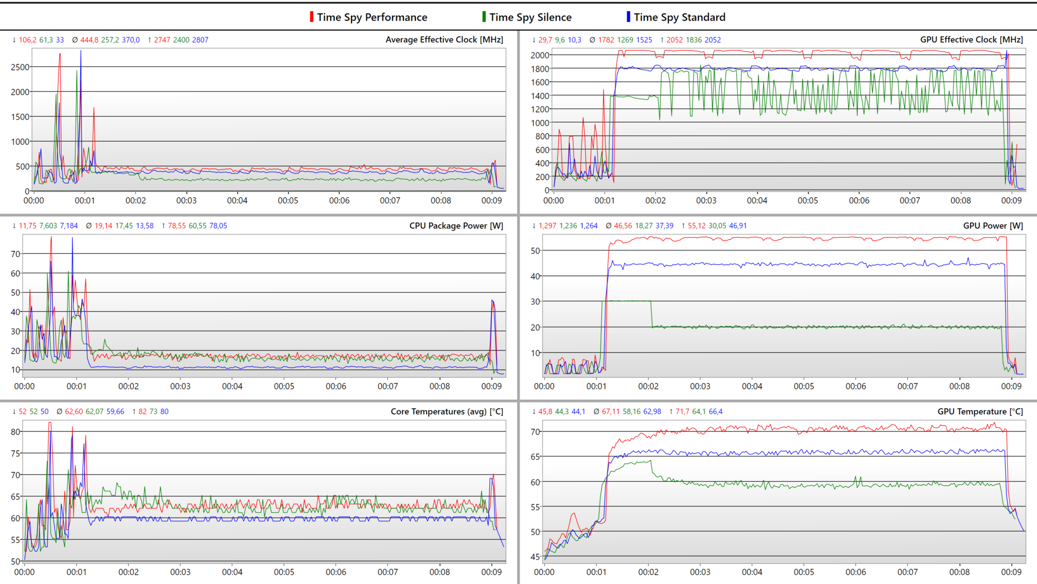
Task: Click the down-arrow minimum icon in the Average Effective Clock stats
Action: [14, 40]
